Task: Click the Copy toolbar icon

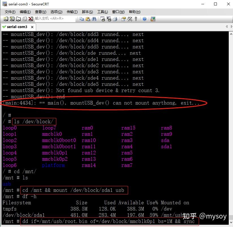Action: pos(81,19)
